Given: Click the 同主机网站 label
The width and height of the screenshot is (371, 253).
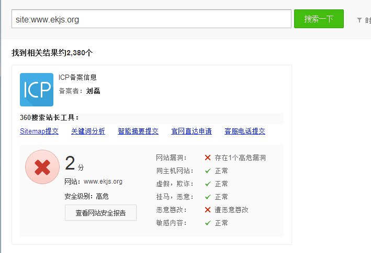Looking at the screenshot, I should (x=175, y=171).
